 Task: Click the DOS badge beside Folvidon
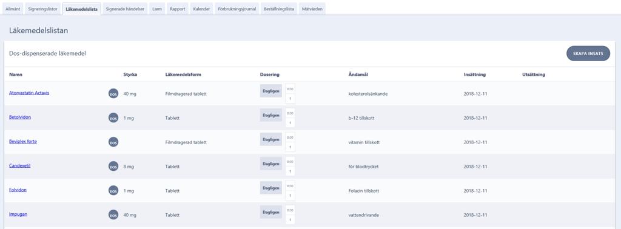113,191
